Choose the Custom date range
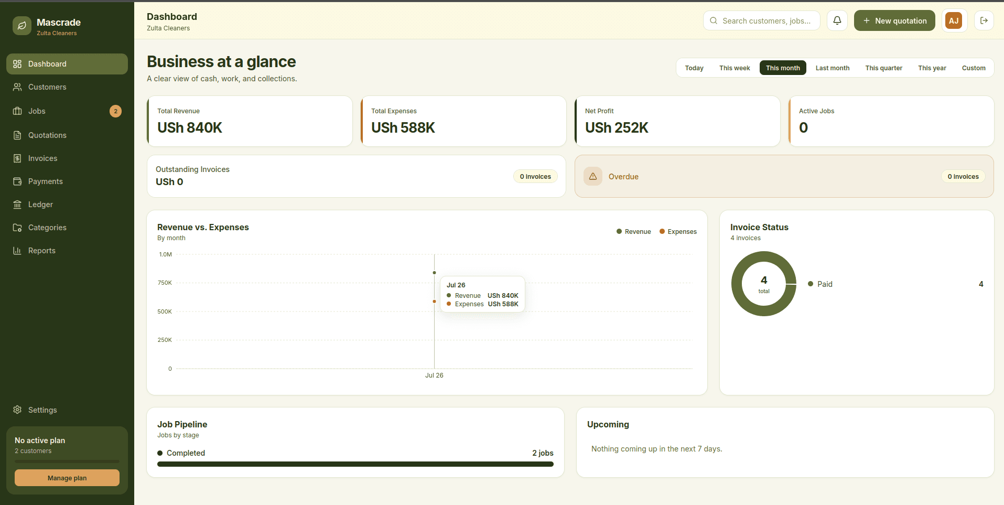 [x=974, y=68]
